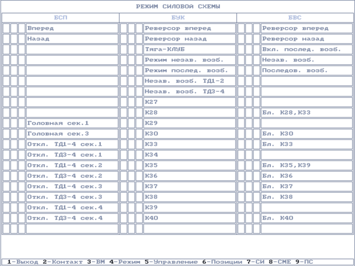355x266 pixels.
Task: Choose the 8-СМЕ menu item
Action: point(280,262)
